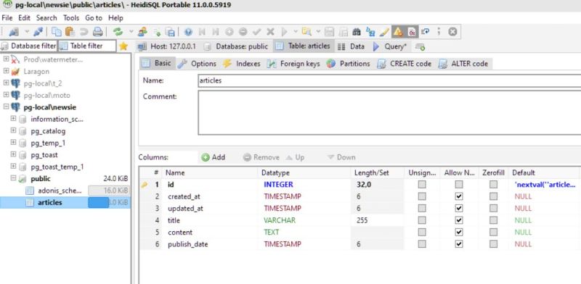Expand the Laragon session node
Screen dimensions: 581x284
click(x=6, y=71)
